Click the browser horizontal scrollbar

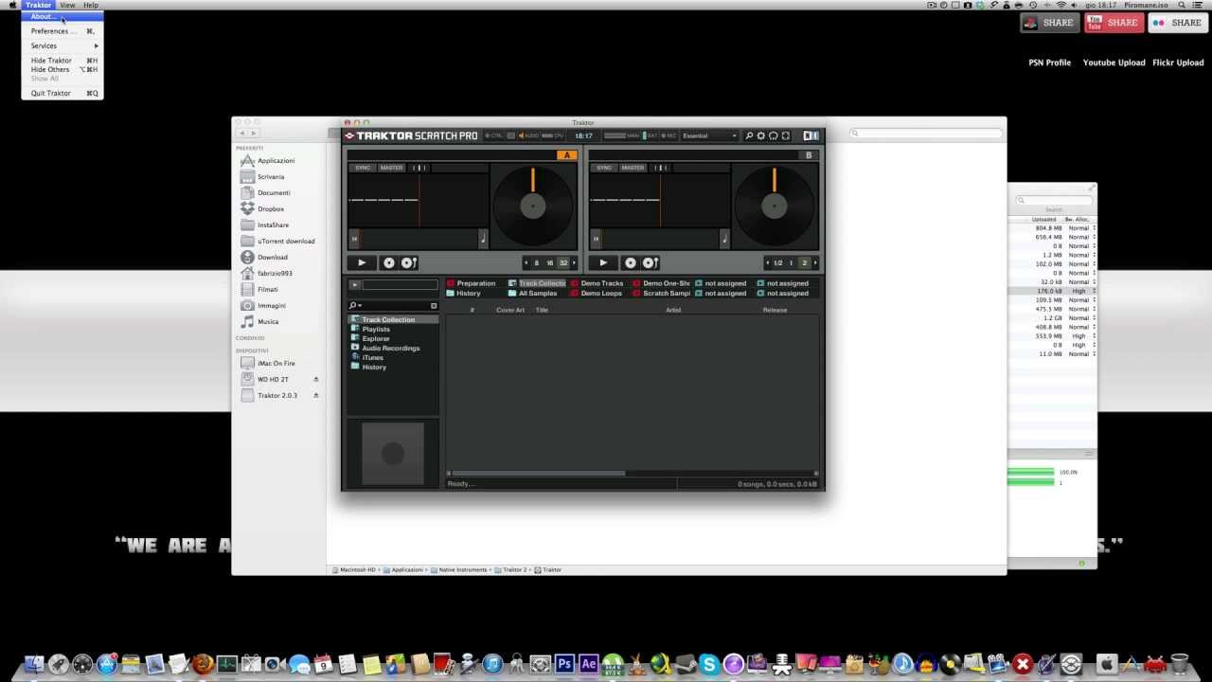click(x=538, y=474)
